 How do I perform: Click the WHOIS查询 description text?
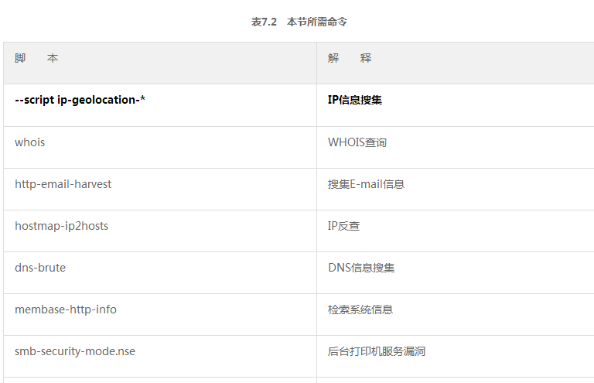tap(357, 142)
